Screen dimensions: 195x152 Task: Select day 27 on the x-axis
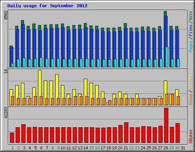pyautogui.click(x=160, y=148)
